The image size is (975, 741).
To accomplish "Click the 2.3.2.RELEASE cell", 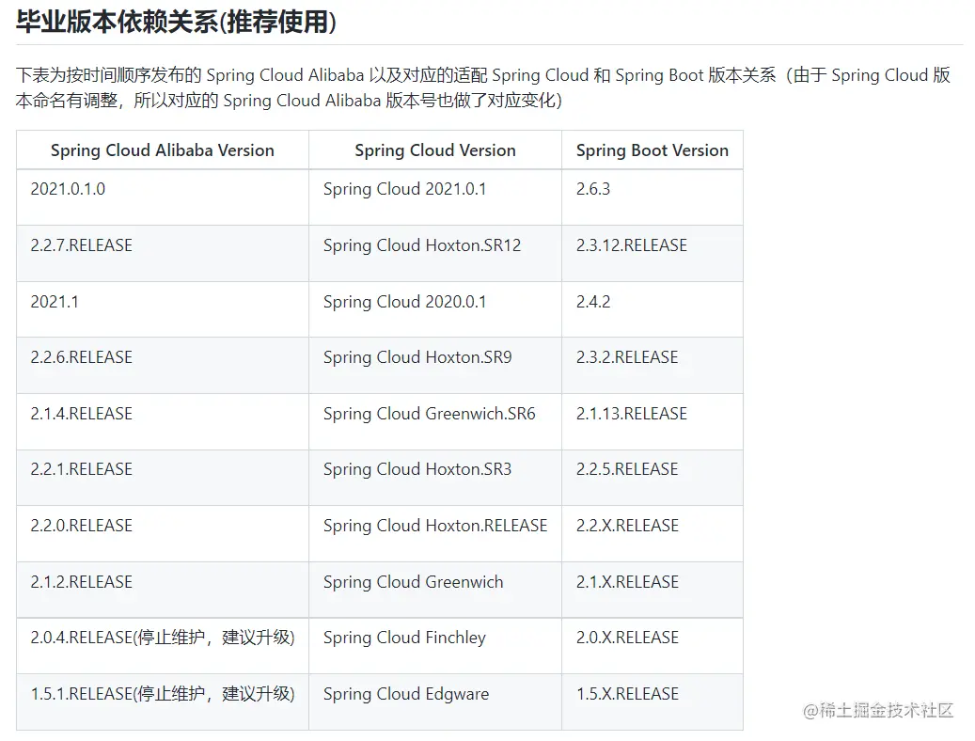I will (x=653, y=365).
